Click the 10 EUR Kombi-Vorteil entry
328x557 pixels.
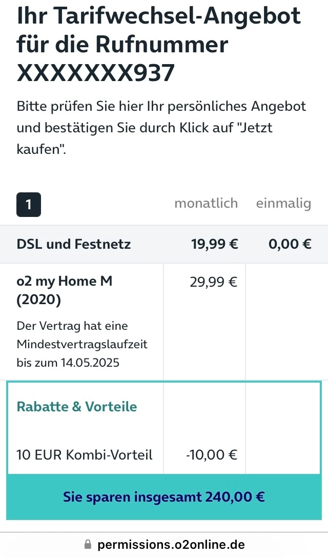85,454
